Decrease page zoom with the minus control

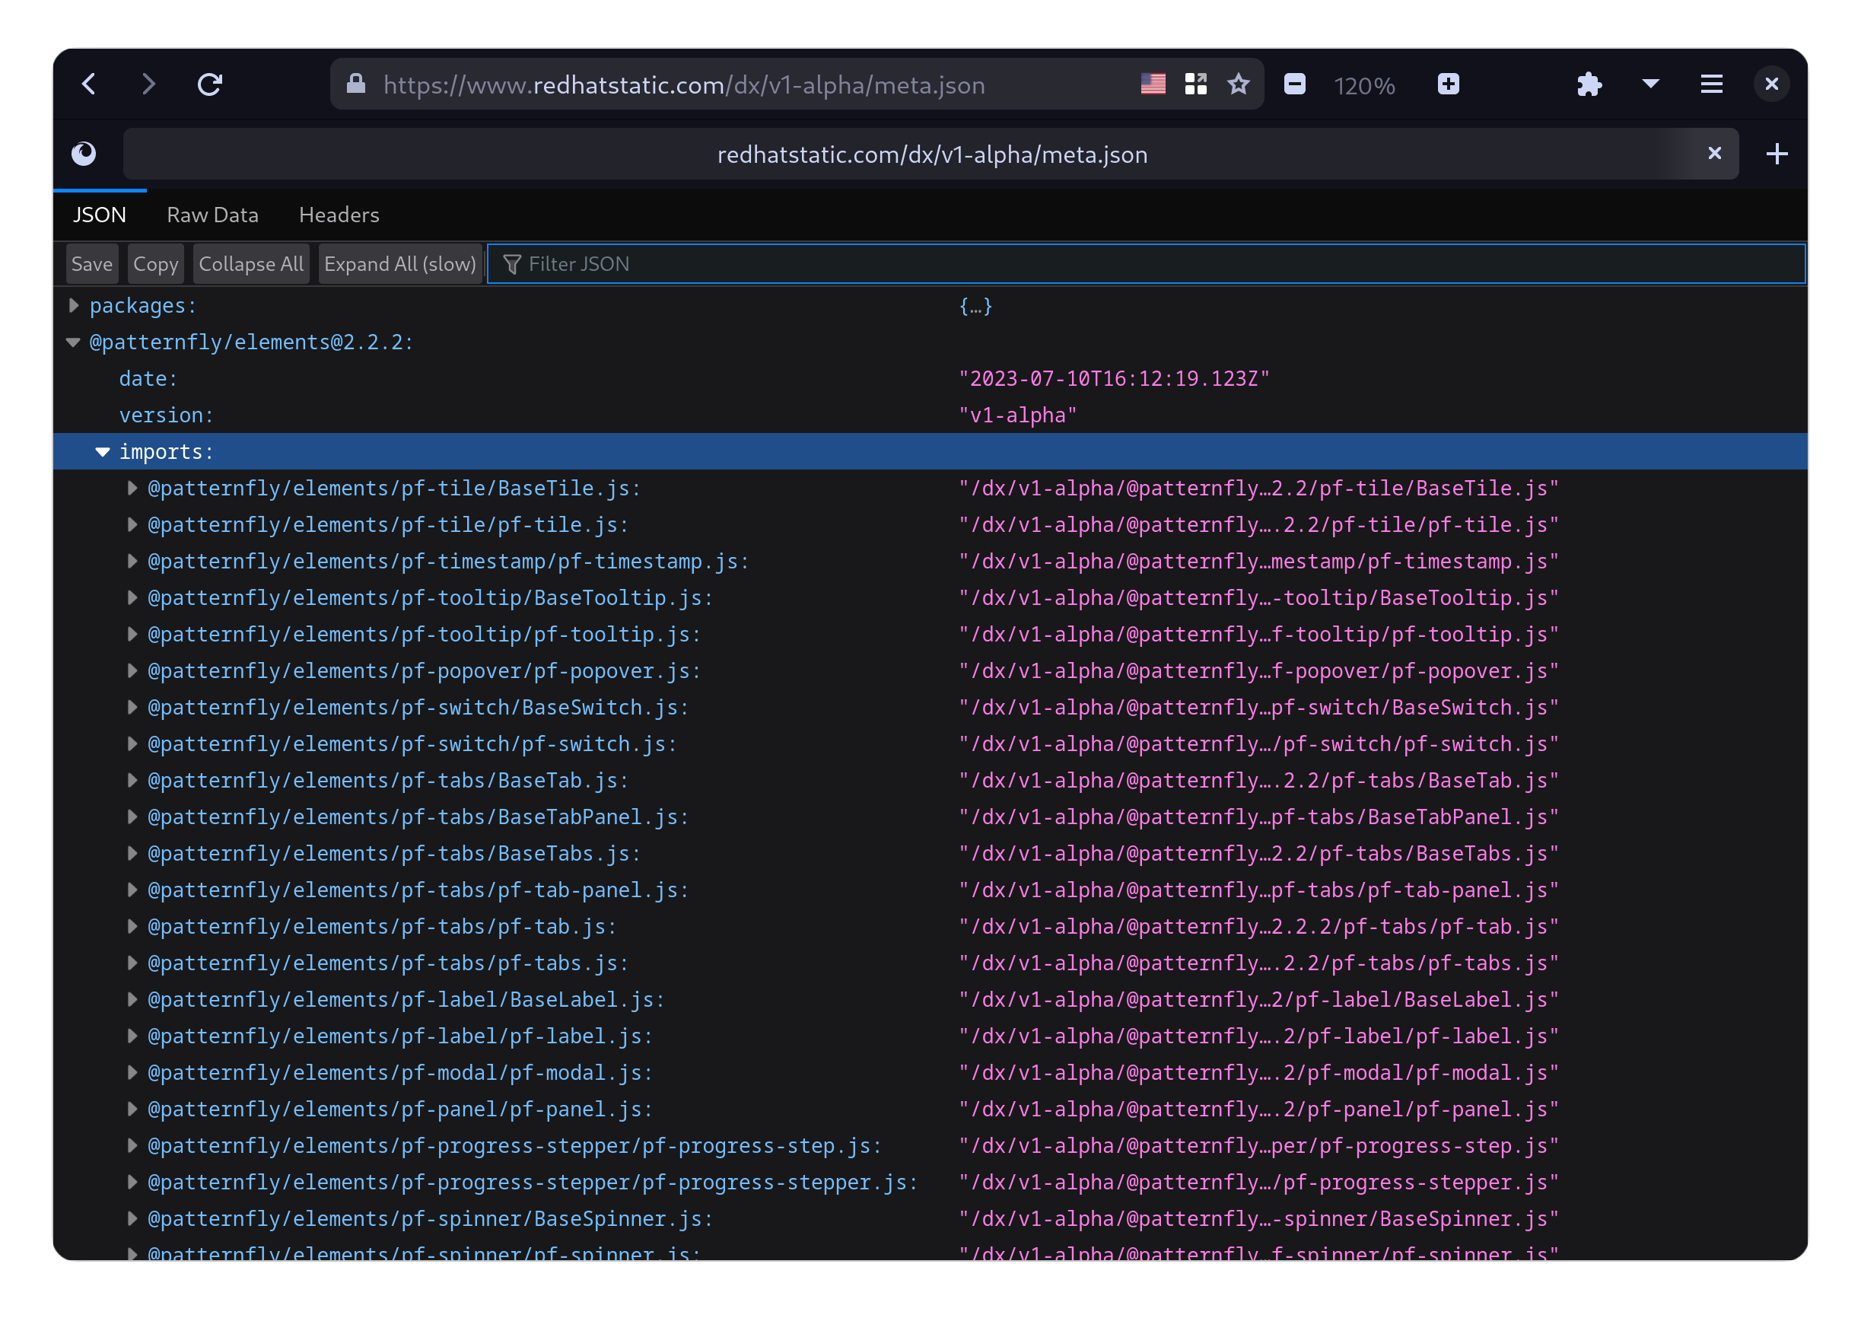point(1295,84)
